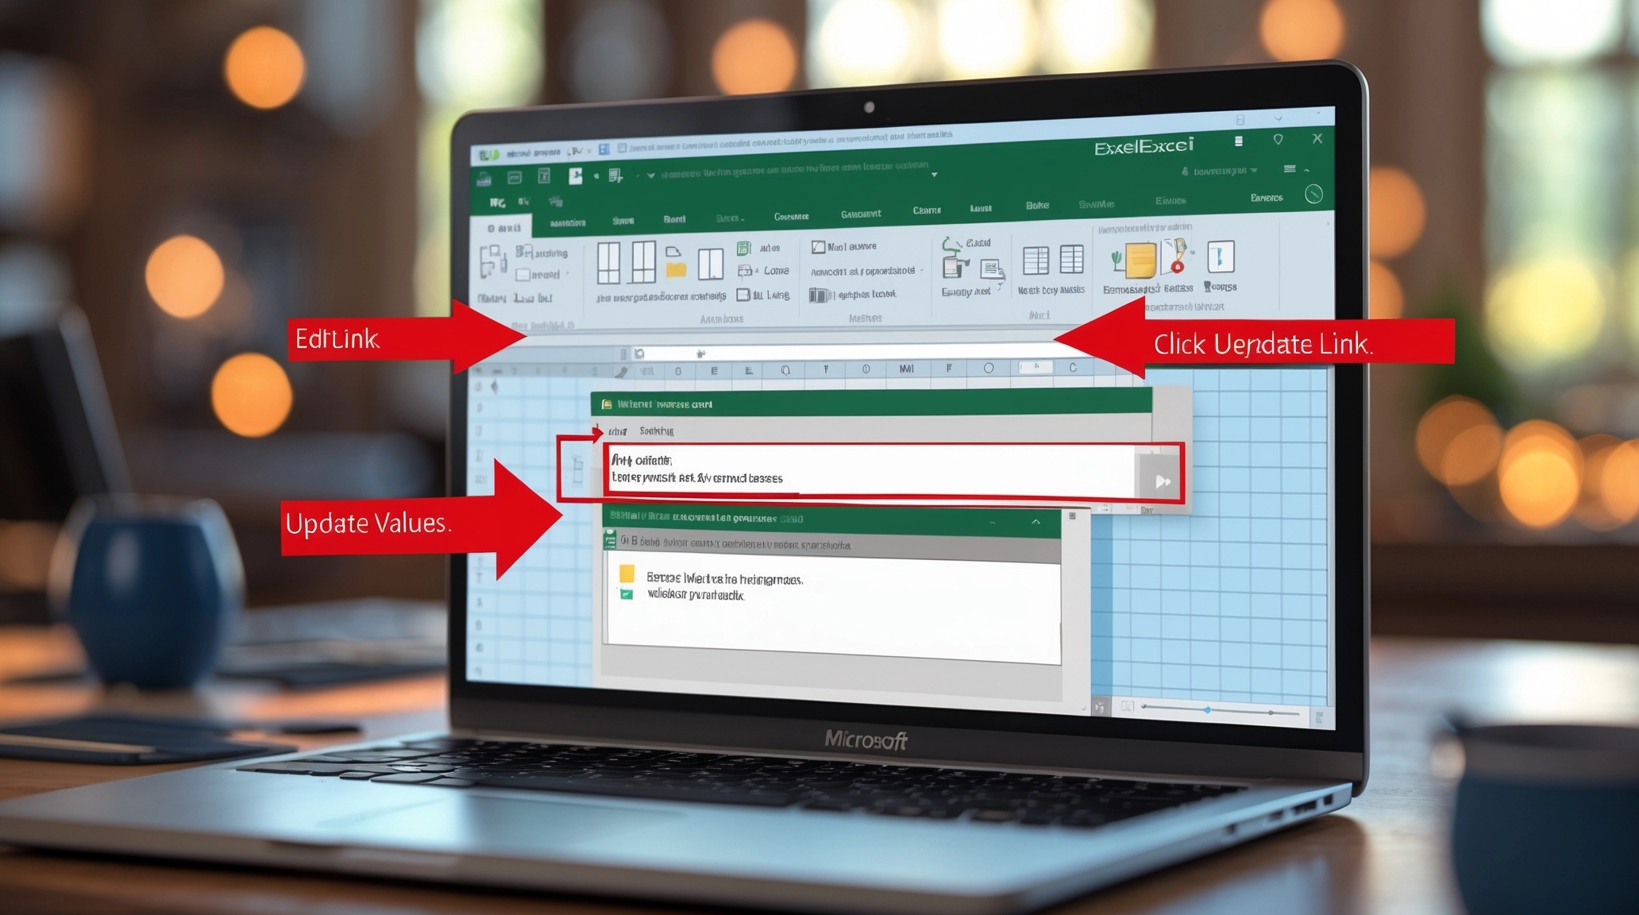
Task: Click the green refresh-arrow Caatd icon
Action: pos(951,245)
